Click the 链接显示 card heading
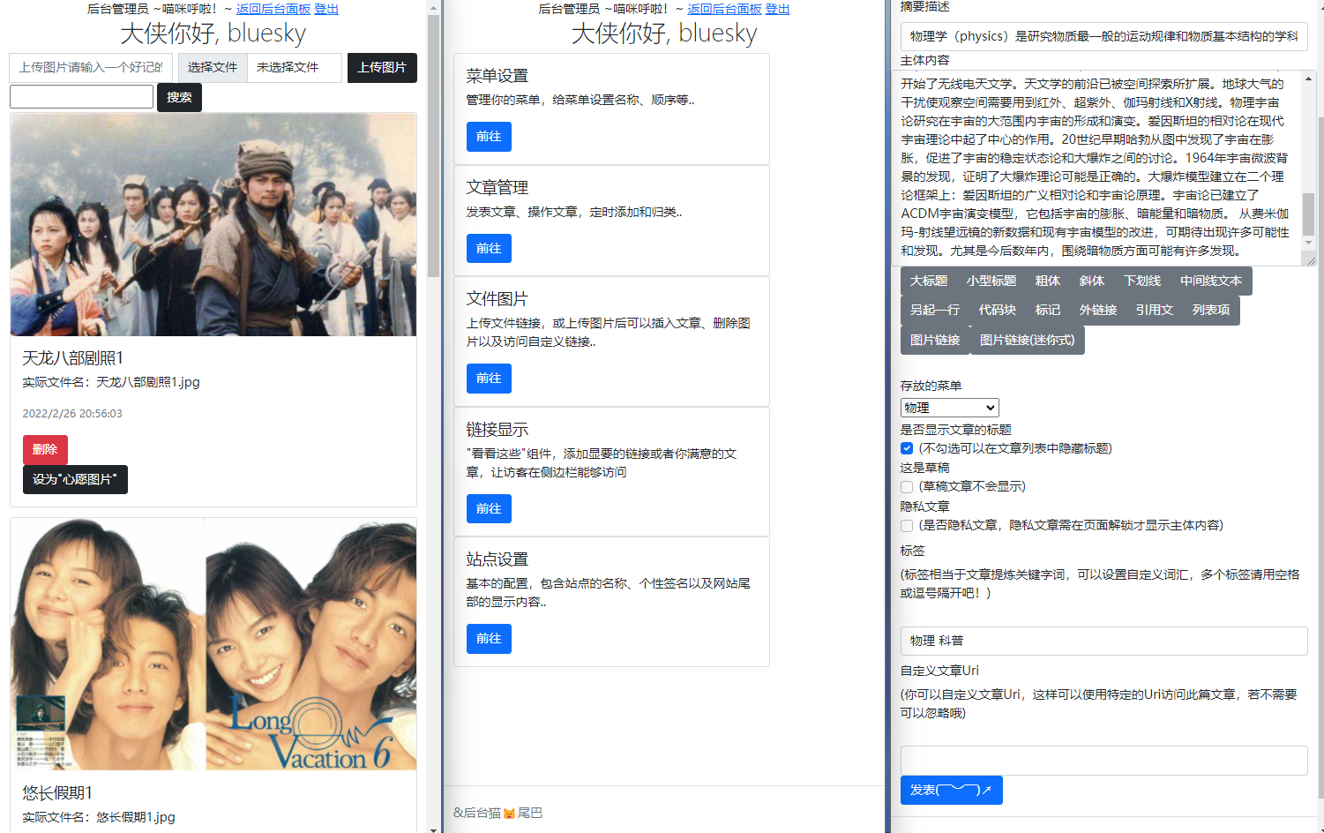The width and height of the screenshot is (1324, 833). [497, 430]
